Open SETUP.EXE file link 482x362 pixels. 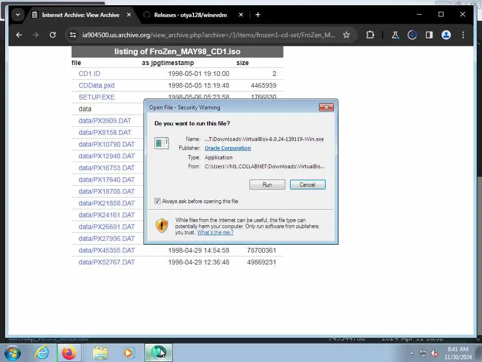pyautogui.click(x=96, y=97)
